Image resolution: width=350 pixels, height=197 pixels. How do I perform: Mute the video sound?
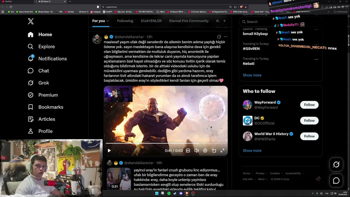tap(197, 150)
